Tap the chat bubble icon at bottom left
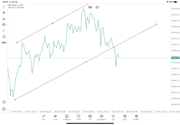180x125 pixels. tap(4, 102)
